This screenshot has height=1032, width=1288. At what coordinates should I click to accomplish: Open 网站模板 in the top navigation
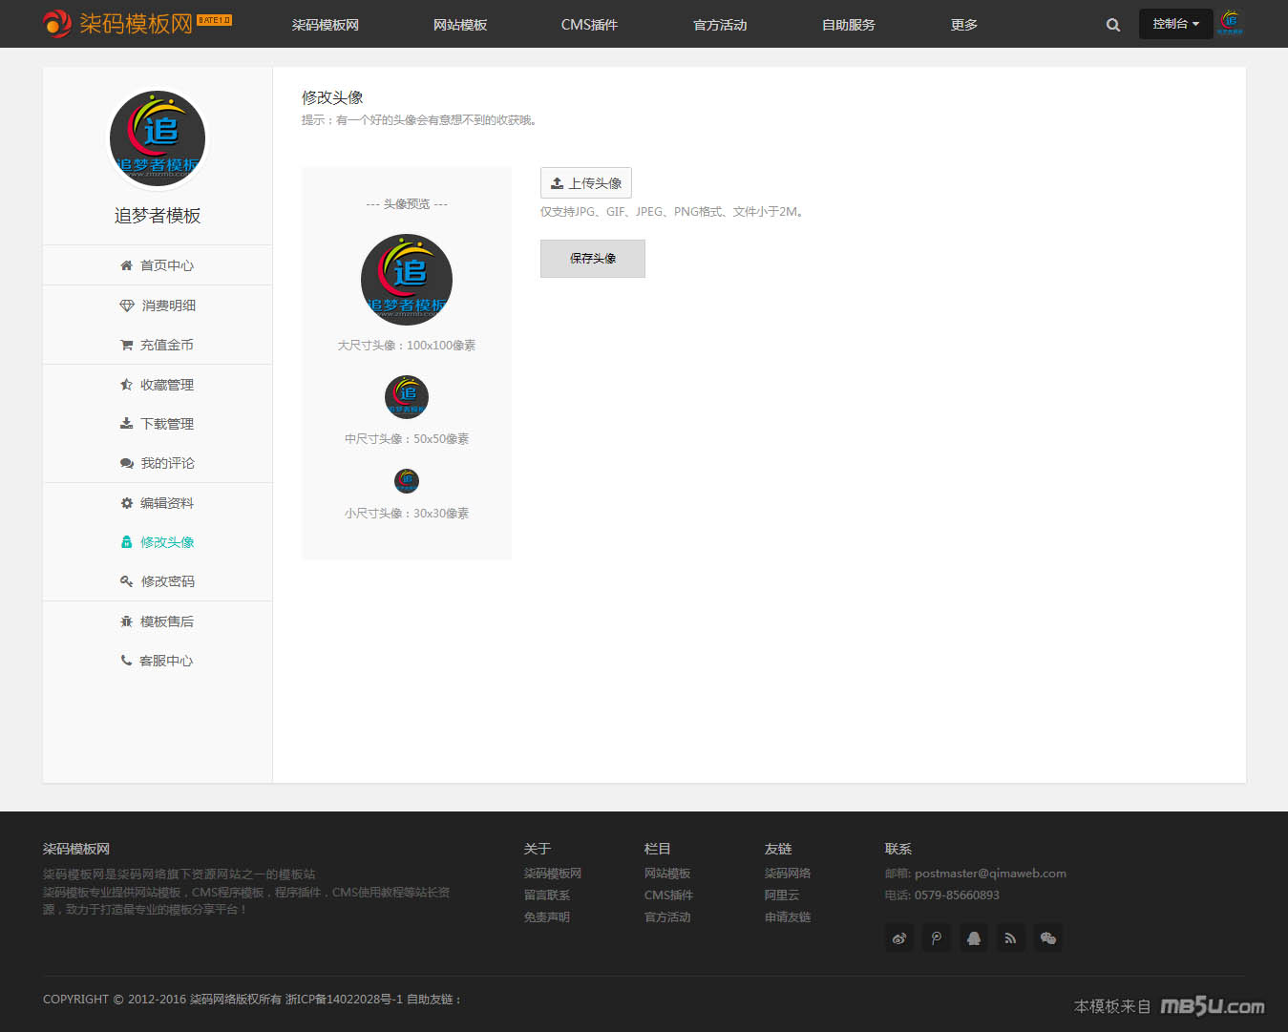pos(460,25)
